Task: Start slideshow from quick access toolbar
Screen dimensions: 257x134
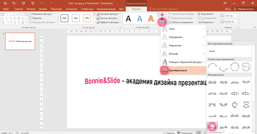Action: click(33, 3)
